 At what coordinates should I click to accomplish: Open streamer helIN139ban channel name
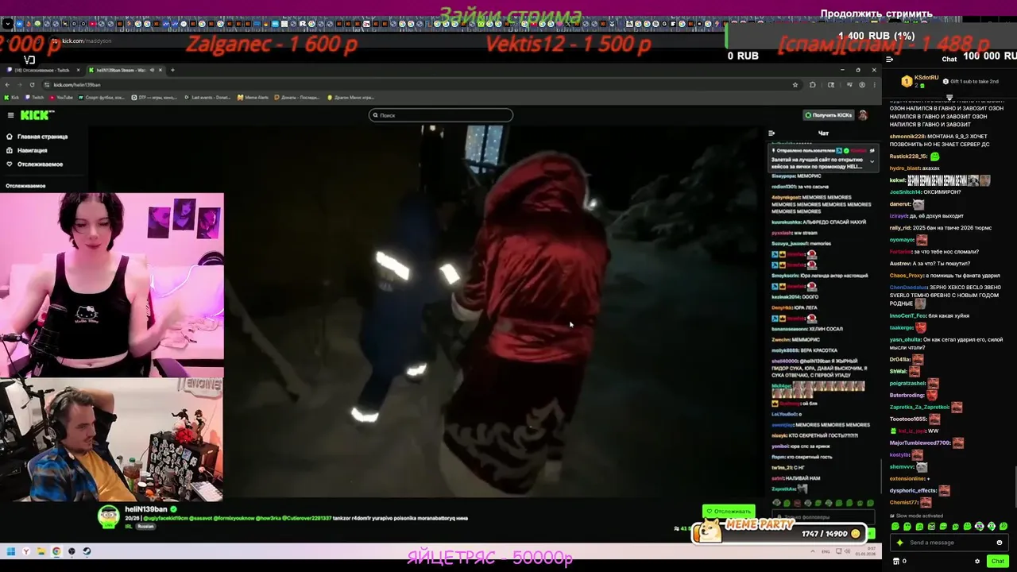click(x=146, y=509)
